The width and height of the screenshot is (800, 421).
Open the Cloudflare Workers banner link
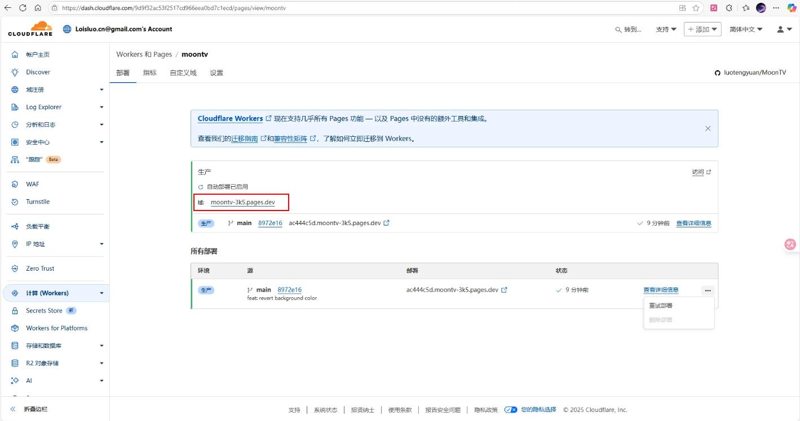click(x=230, y=119)
